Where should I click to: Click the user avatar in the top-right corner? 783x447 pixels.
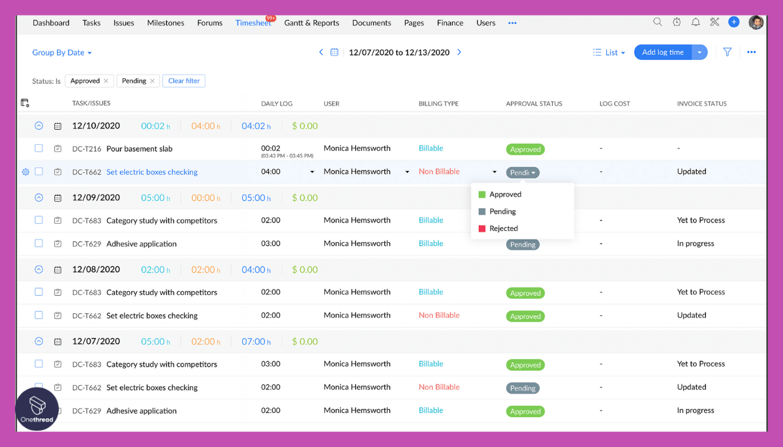click(756, 22)
